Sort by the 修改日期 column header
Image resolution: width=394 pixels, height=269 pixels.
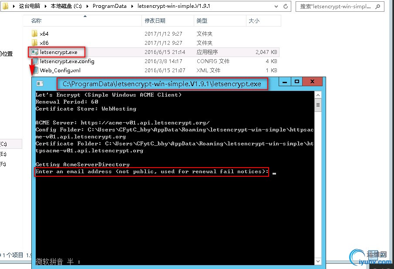pos(168,20)
